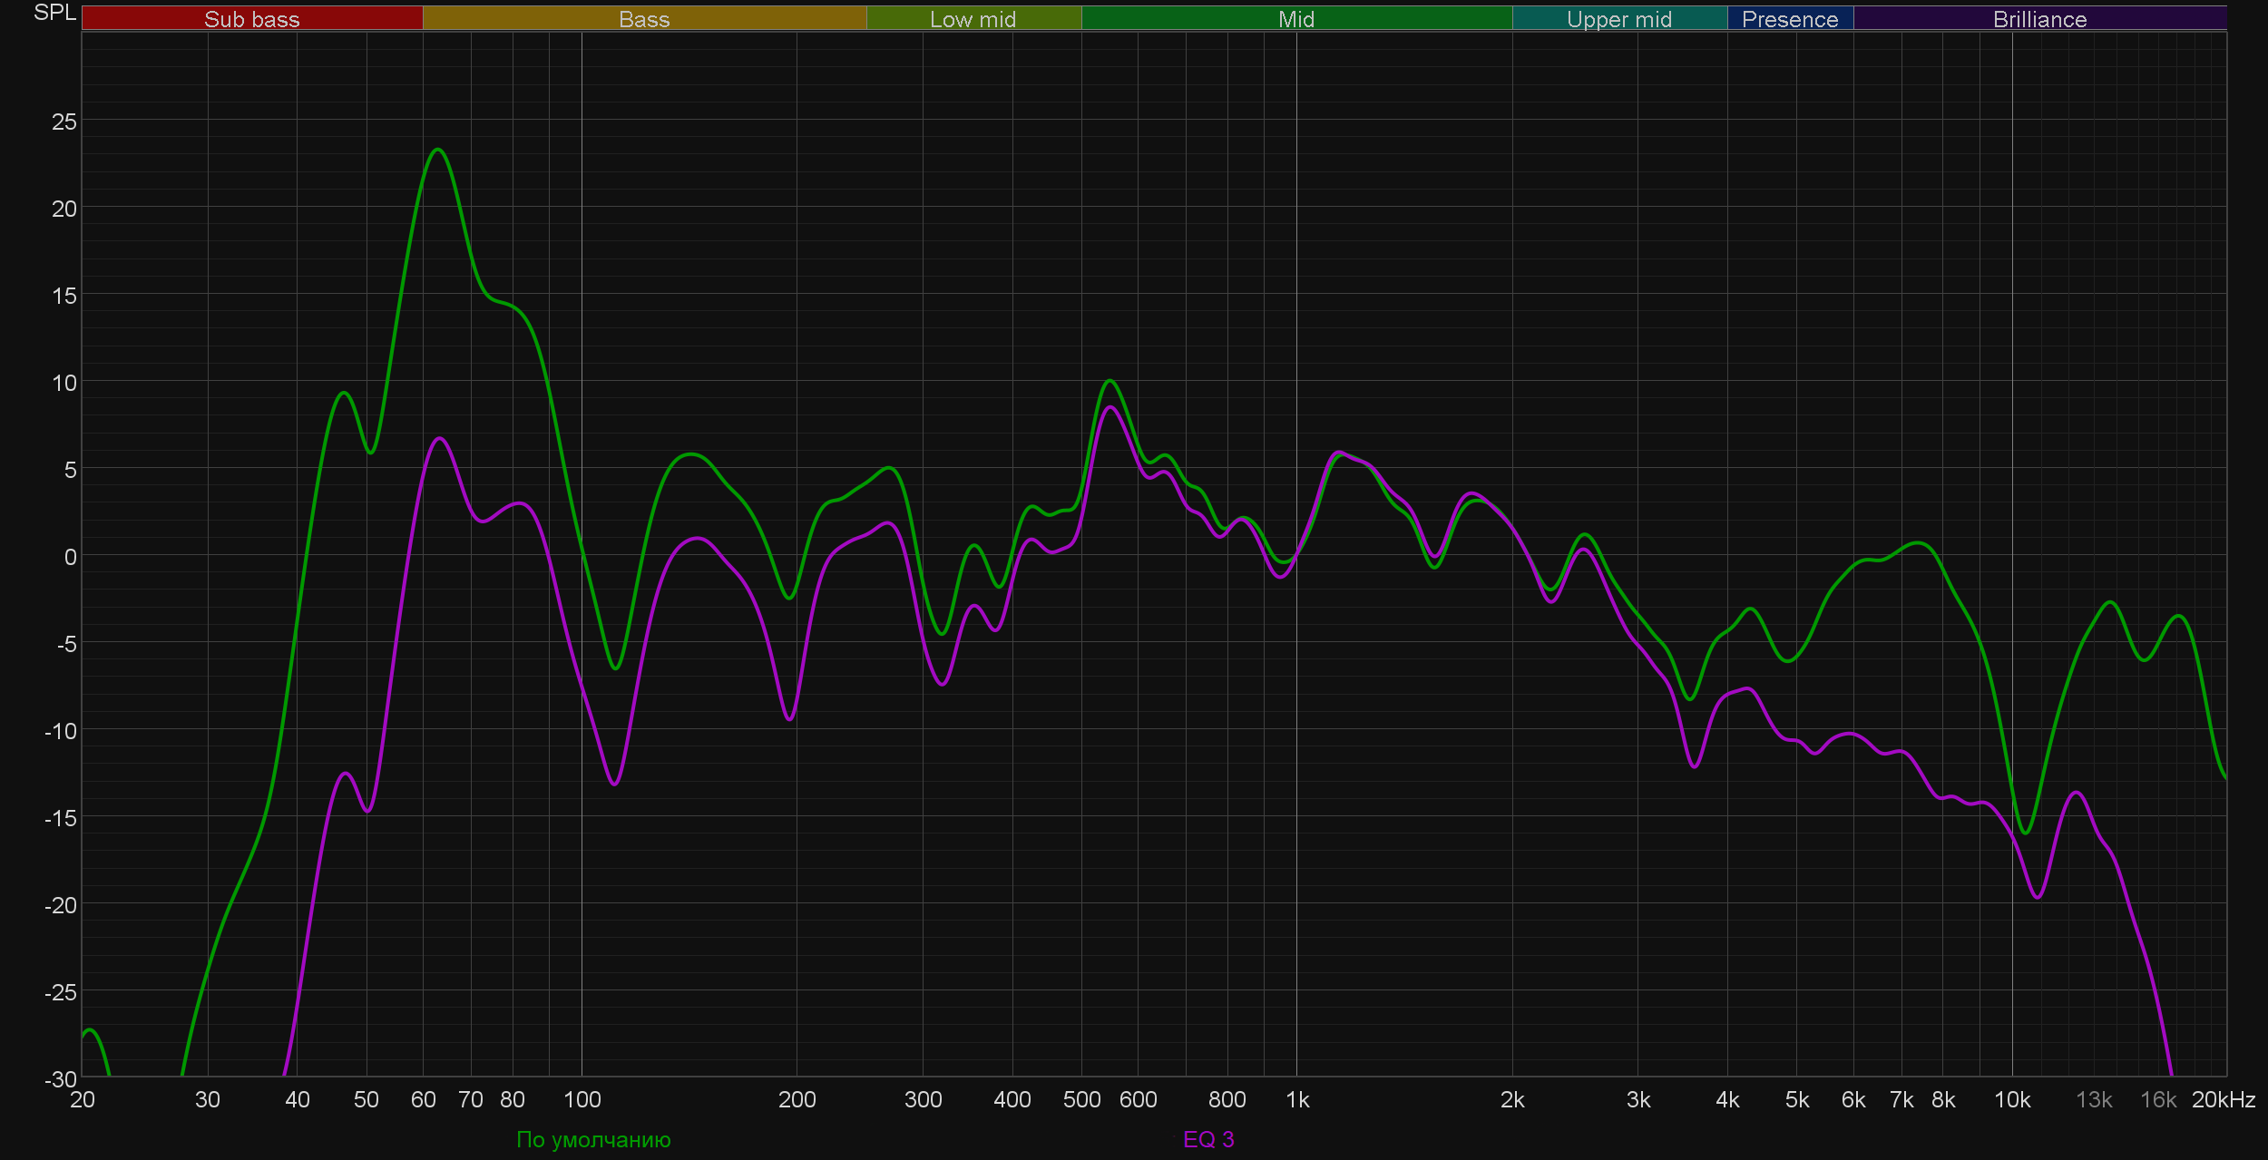This screenshot has width=2268, height=1160.
Task: Select the Mid frequency band header
Action: pyautogui.click(x=1295, y=19)
